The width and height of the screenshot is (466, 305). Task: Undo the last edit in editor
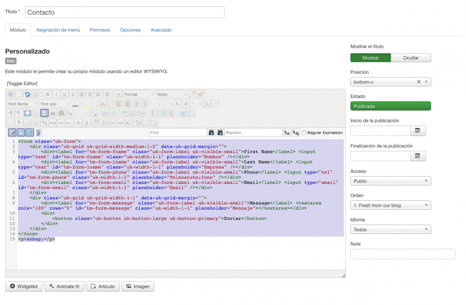click(28, 94)
